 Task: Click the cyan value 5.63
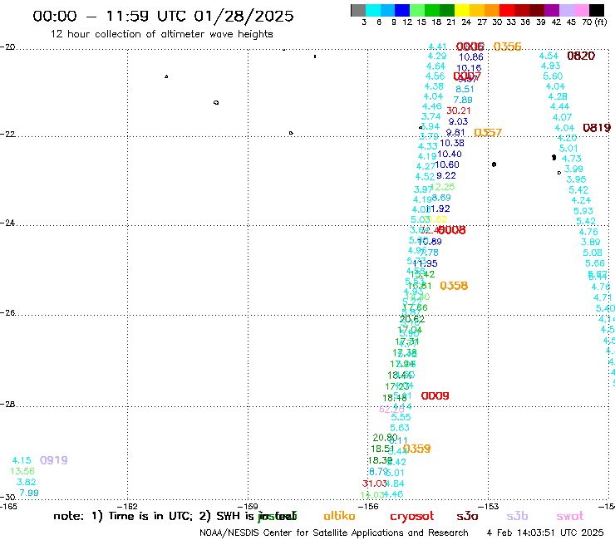click(x=400, y=428)
